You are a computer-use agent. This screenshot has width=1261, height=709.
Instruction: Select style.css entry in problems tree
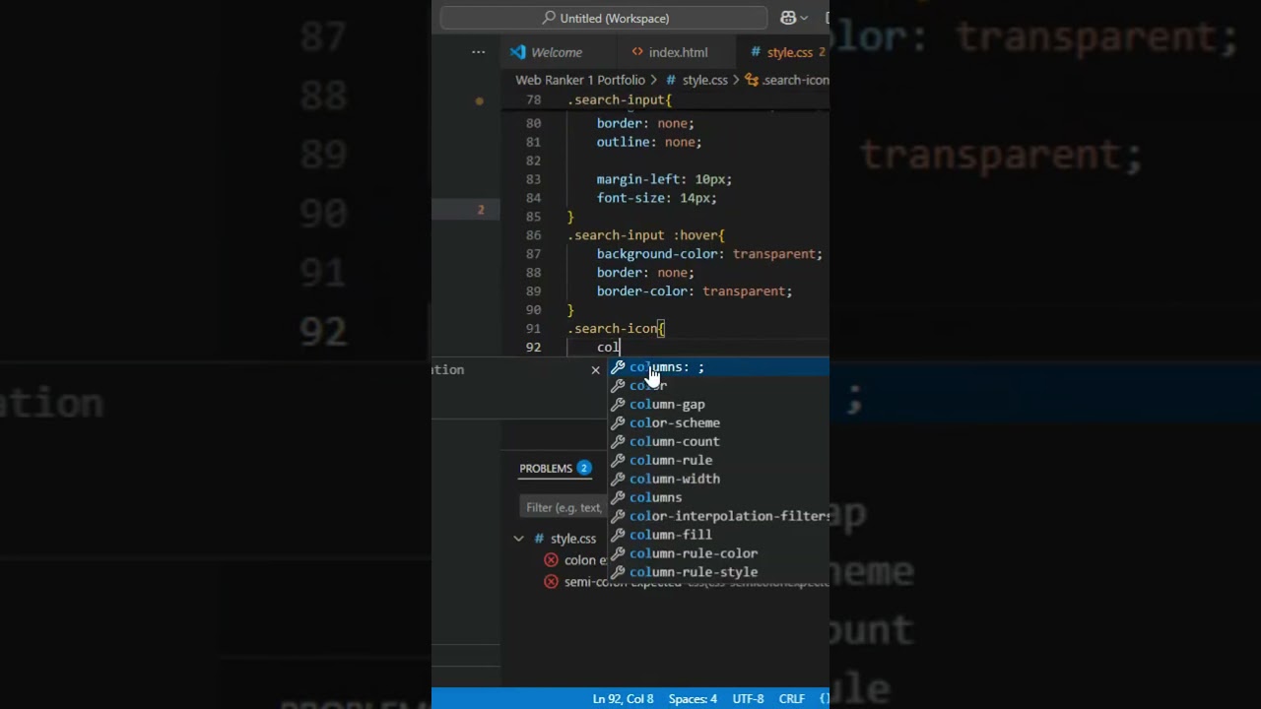tap(573, 539)
